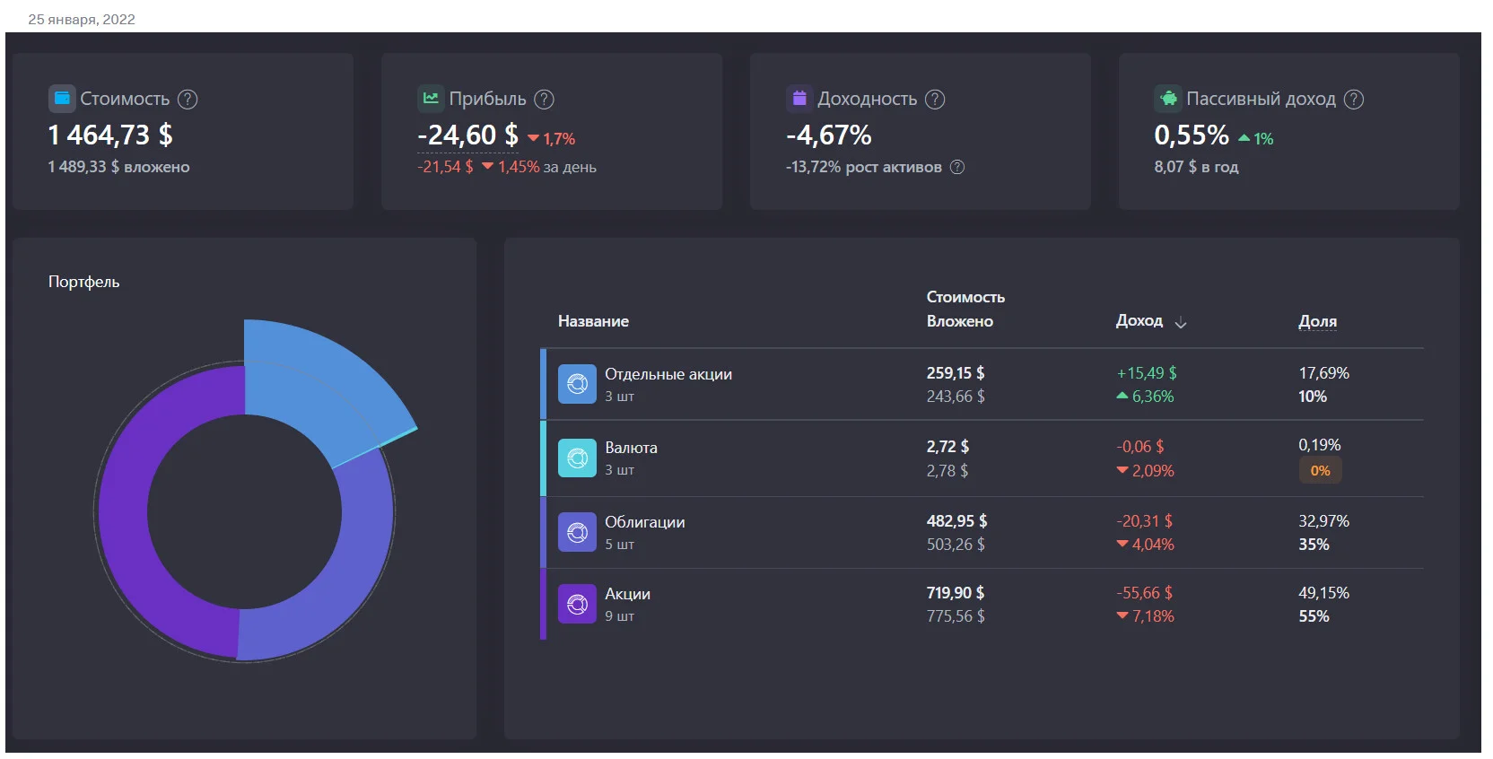This screenshot has height=759, width=1493.
Task: Click the 1 464,73 $ portfolio value
Action: coord(110,135)
